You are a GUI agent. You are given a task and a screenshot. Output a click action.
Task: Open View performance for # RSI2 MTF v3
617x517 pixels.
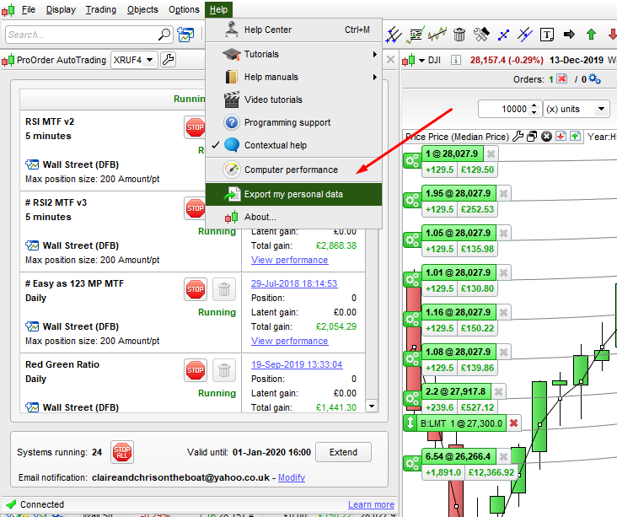pyautogui.click(x=290, y=260)
